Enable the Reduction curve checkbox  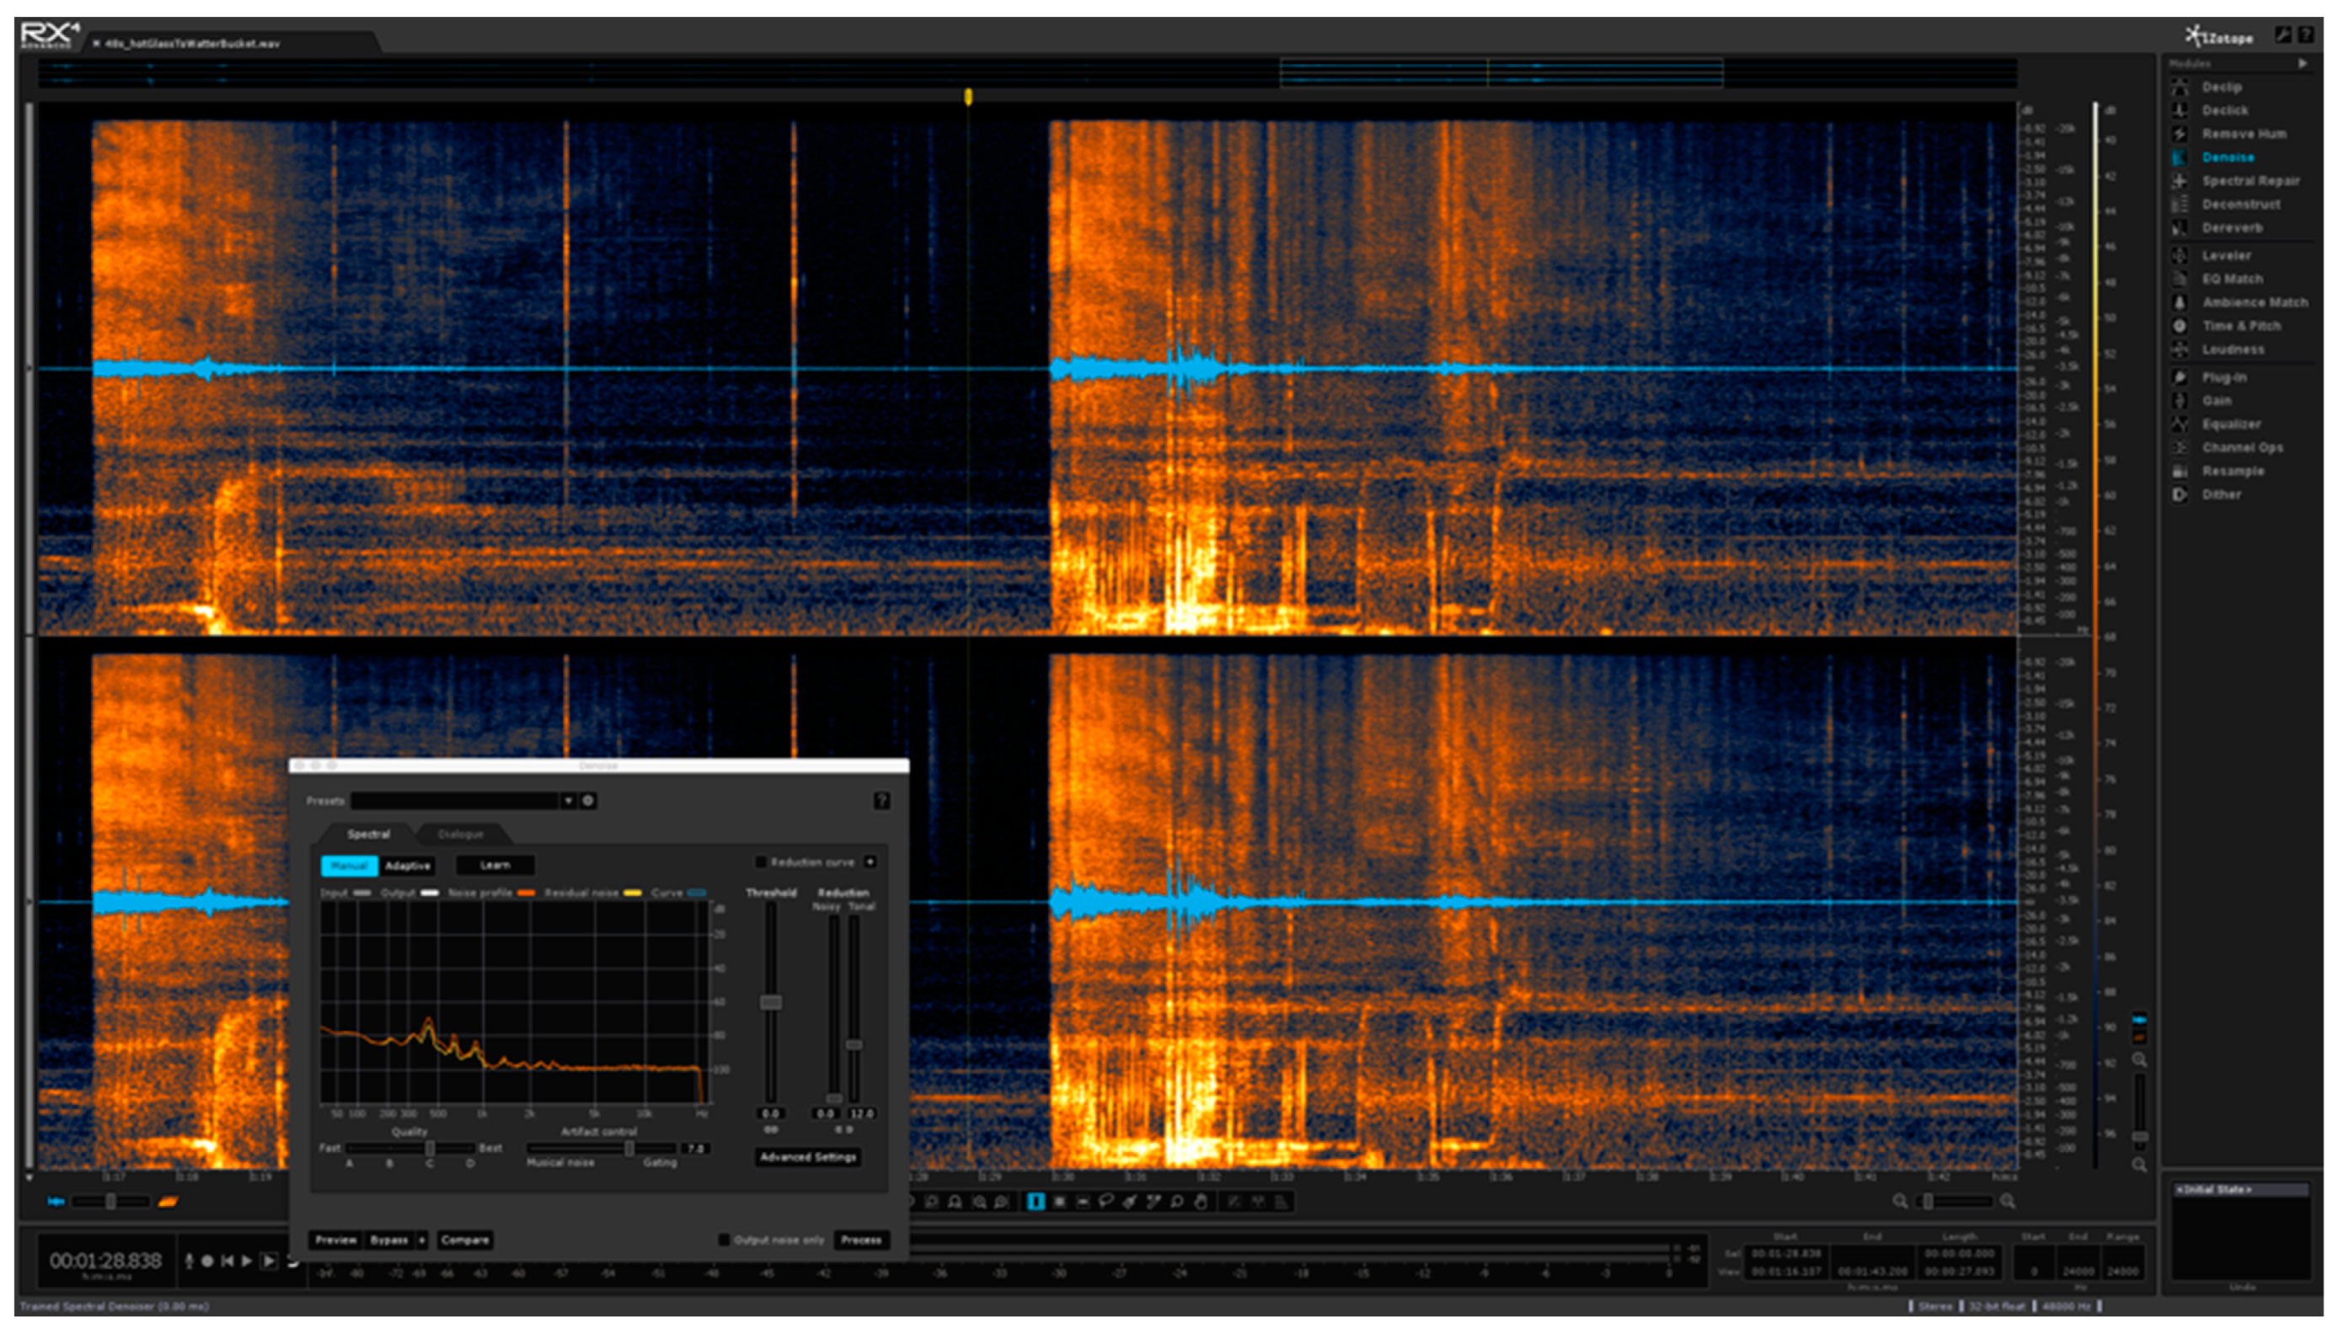tap(760, 862)
